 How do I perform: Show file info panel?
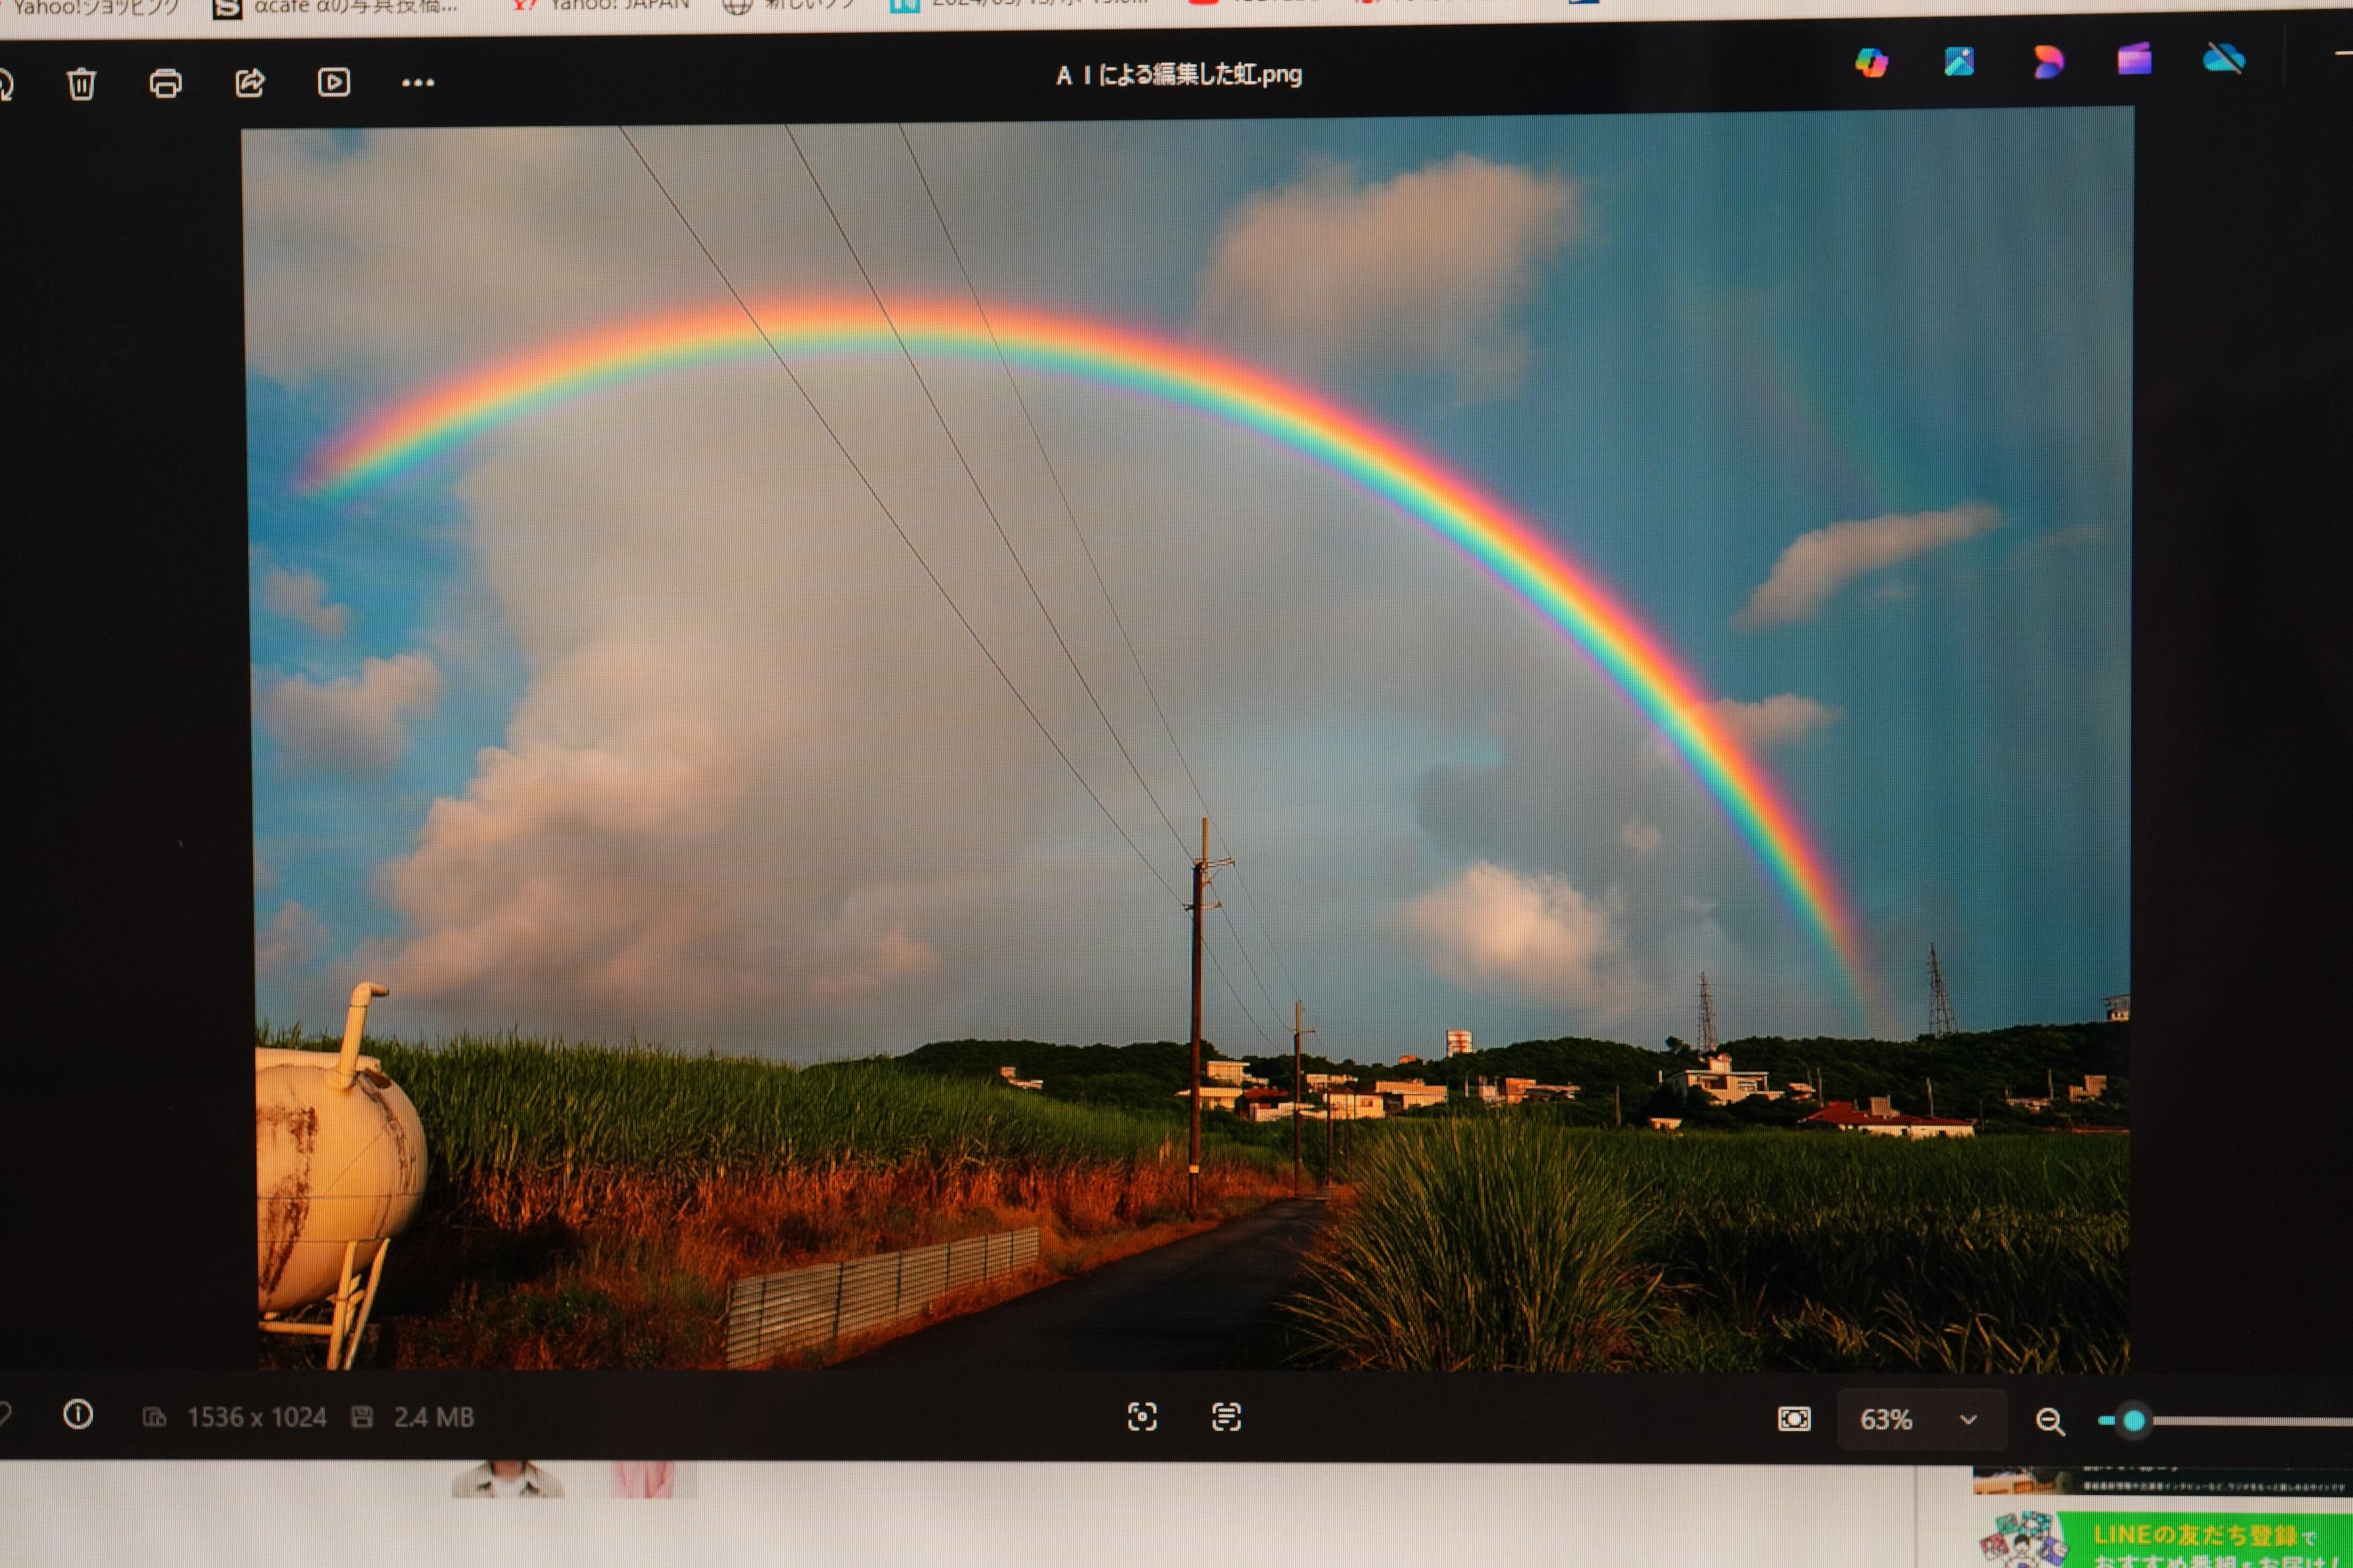78,1414
